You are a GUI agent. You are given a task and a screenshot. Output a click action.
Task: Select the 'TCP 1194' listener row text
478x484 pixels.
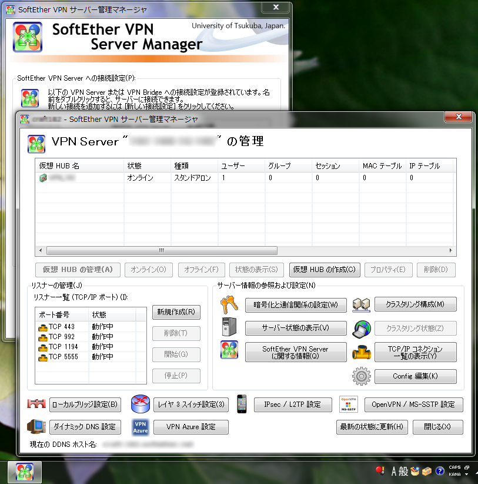coord(63,347)
